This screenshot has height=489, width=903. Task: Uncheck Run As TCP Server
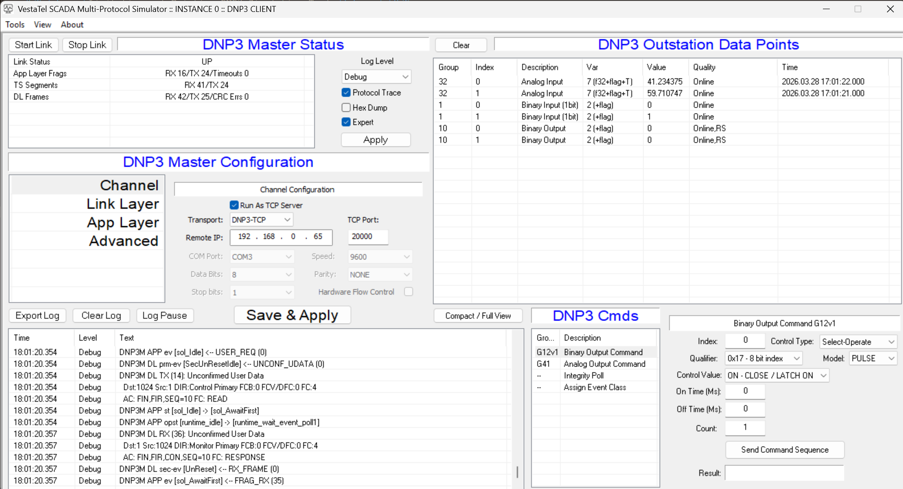click(234, 205)
